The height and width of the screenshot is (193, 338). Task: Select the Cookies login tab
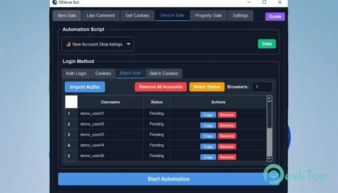coord(103,73)
